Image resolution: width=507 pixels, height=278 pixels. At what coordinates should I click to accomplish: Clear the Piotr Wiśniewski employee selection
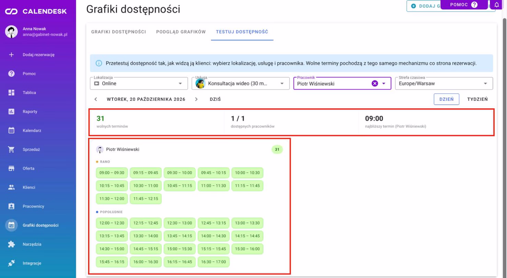(x=375, y=84)
